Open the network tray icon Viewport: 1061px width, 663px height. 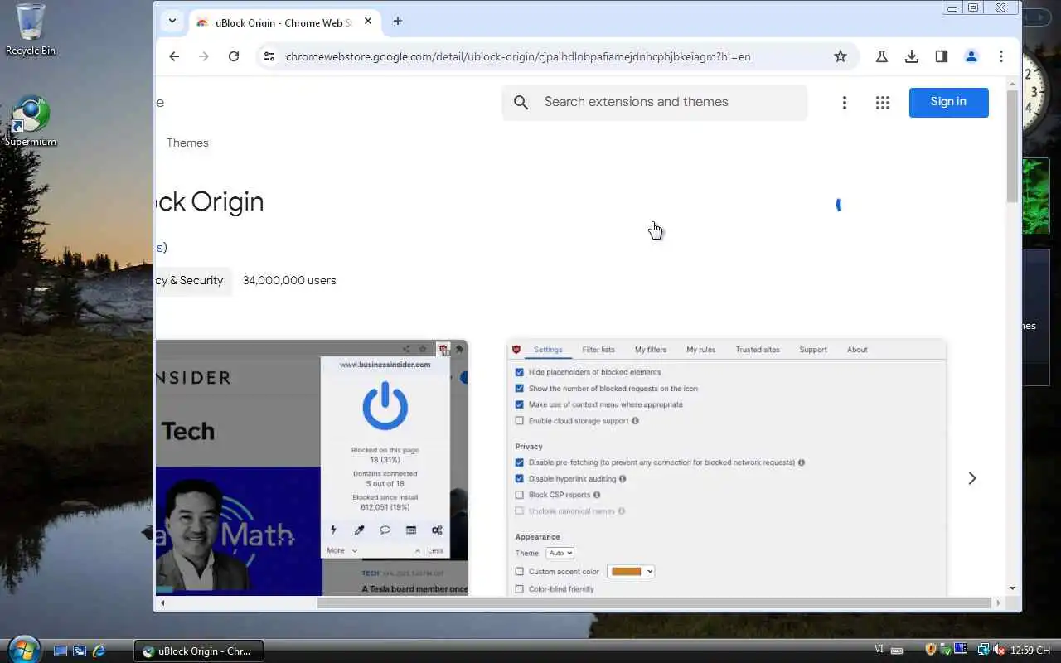[983, 650]
